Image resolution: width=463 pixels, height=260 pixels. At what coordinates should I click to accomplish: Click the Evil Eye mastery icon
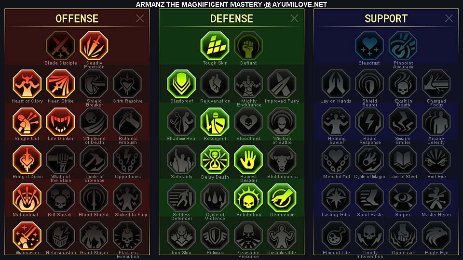[436, 160]
